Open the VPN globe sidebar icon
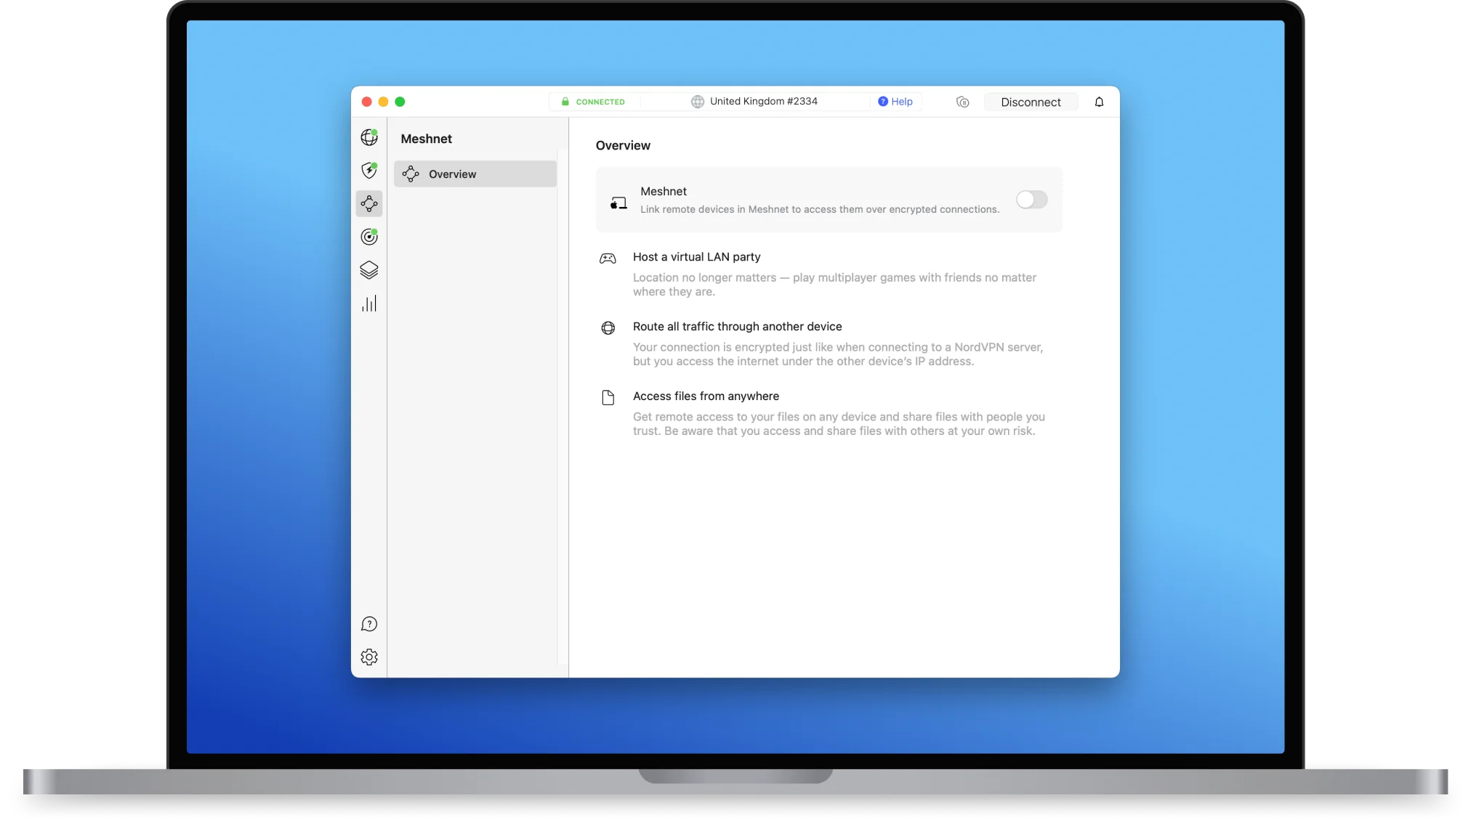 (369, 137)
